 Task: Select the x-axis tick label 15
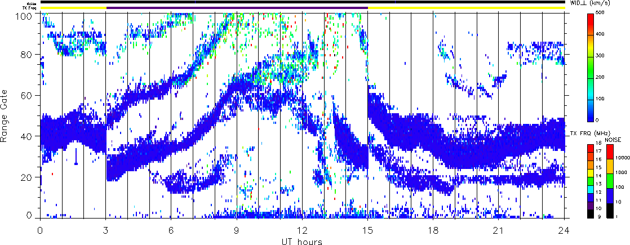[367, 230]
